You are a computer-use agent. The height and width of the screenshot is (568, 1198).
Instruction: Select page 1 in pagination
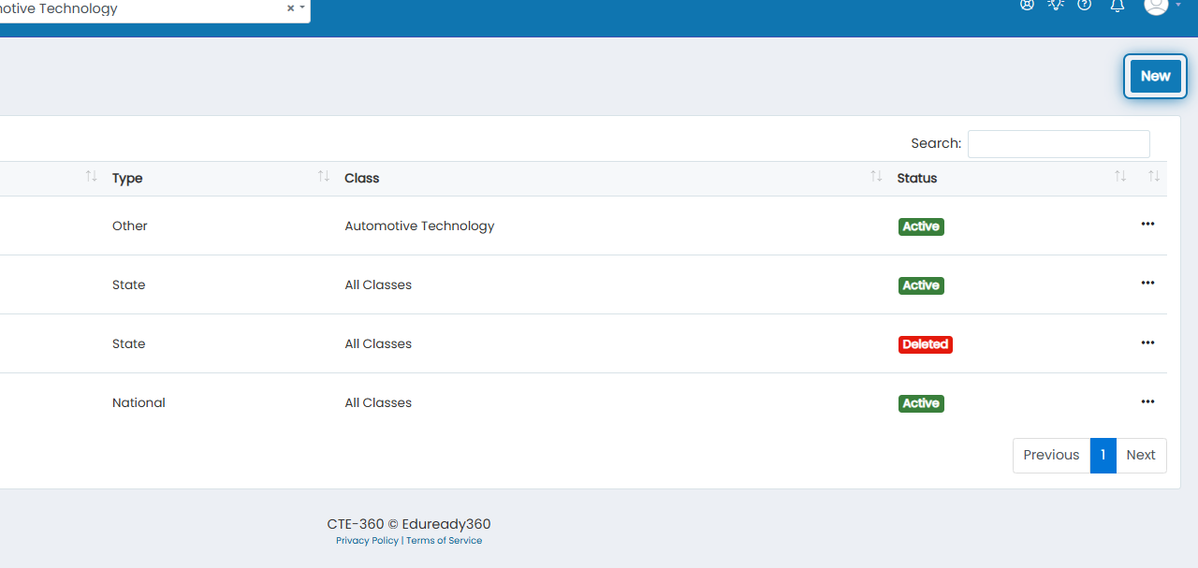(1103, 455)
